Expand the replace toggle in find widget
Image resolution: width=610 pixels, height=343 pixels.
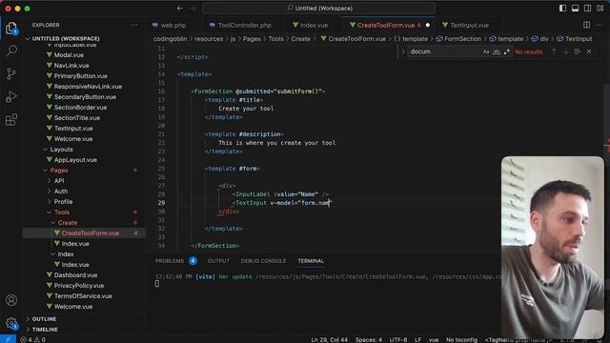[403, 51]
